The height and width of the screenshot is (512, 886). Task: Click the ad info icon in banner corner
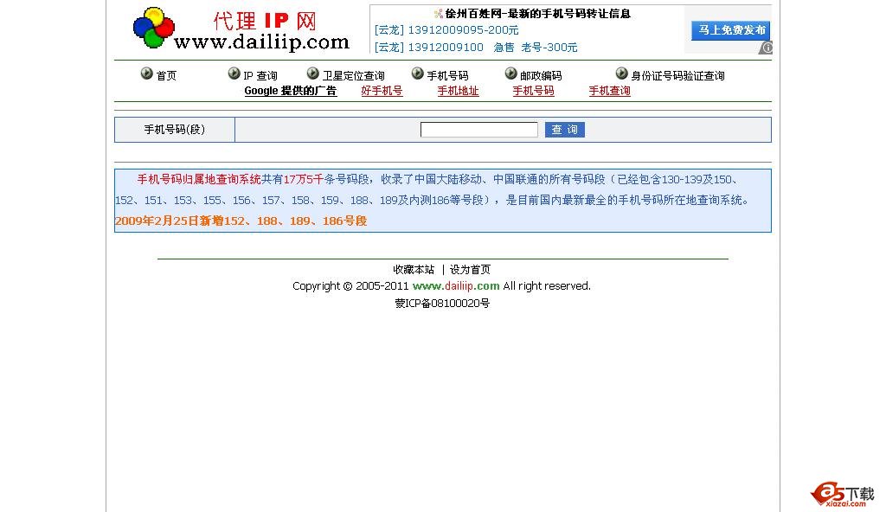click(x=765, y=48)
